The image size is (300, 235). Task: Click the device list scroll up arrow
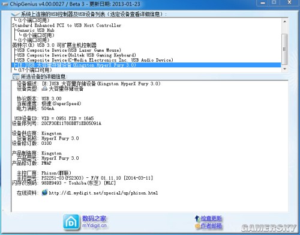(284, 21)
